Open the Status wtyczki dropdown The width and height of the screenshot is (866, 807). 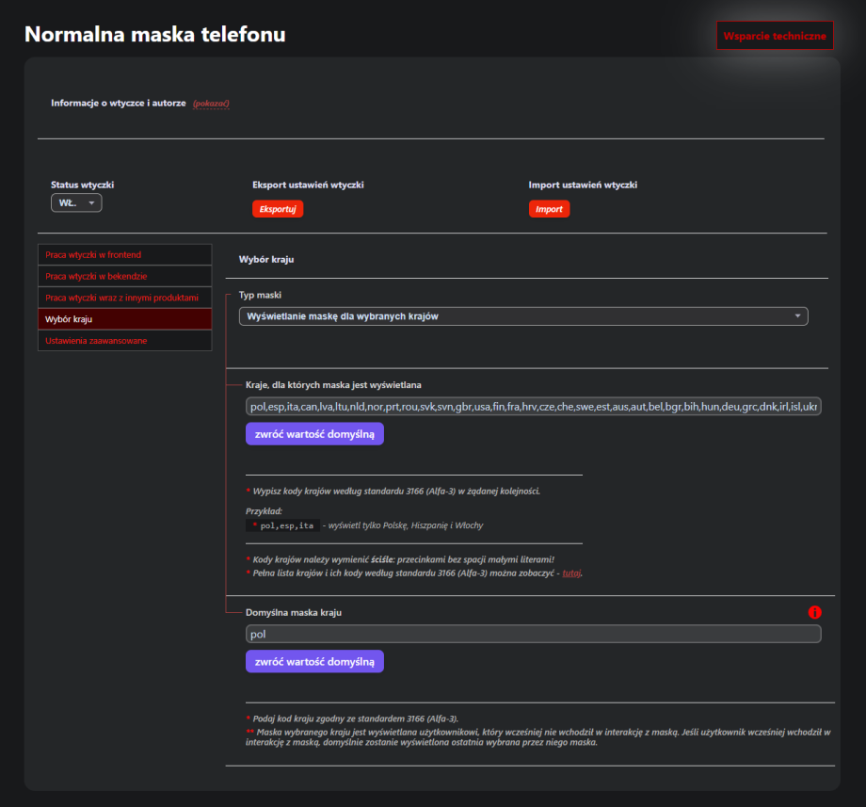[76, 203]
